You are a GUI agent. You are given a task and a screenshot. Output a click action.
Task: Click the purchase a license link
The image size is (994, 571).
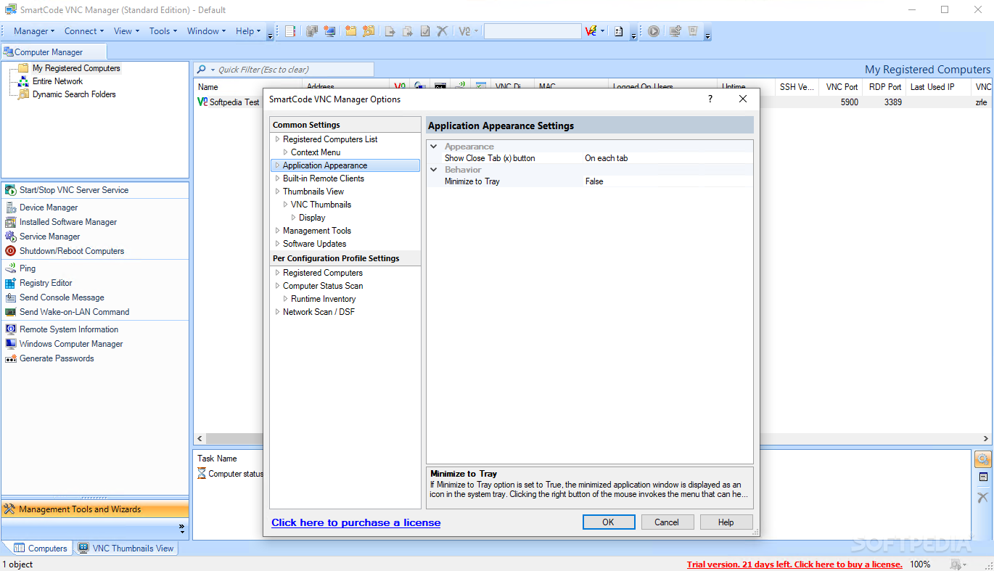[x=356, y=522]
